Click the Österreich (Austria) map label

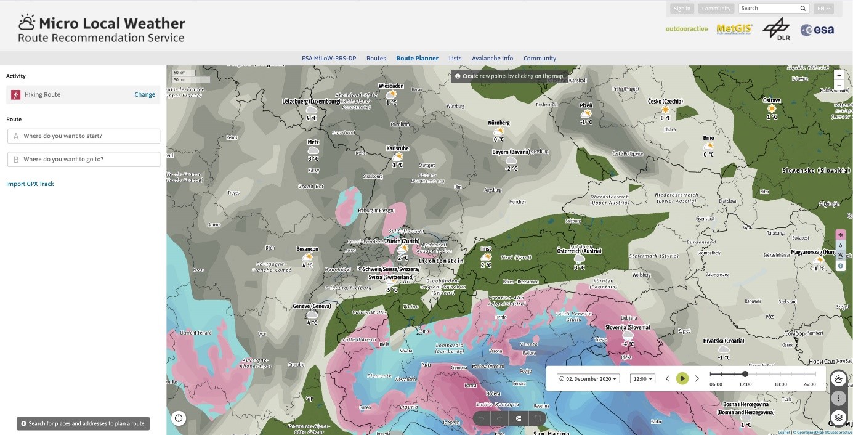tap(579, 251)
